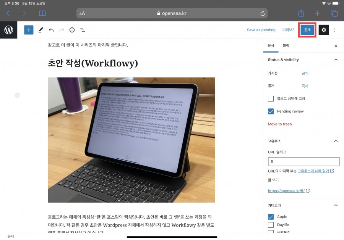Viewport: 344px width, 240px height.
Task: Click the WordPress logo icon
Action: [x=8, y=30]
